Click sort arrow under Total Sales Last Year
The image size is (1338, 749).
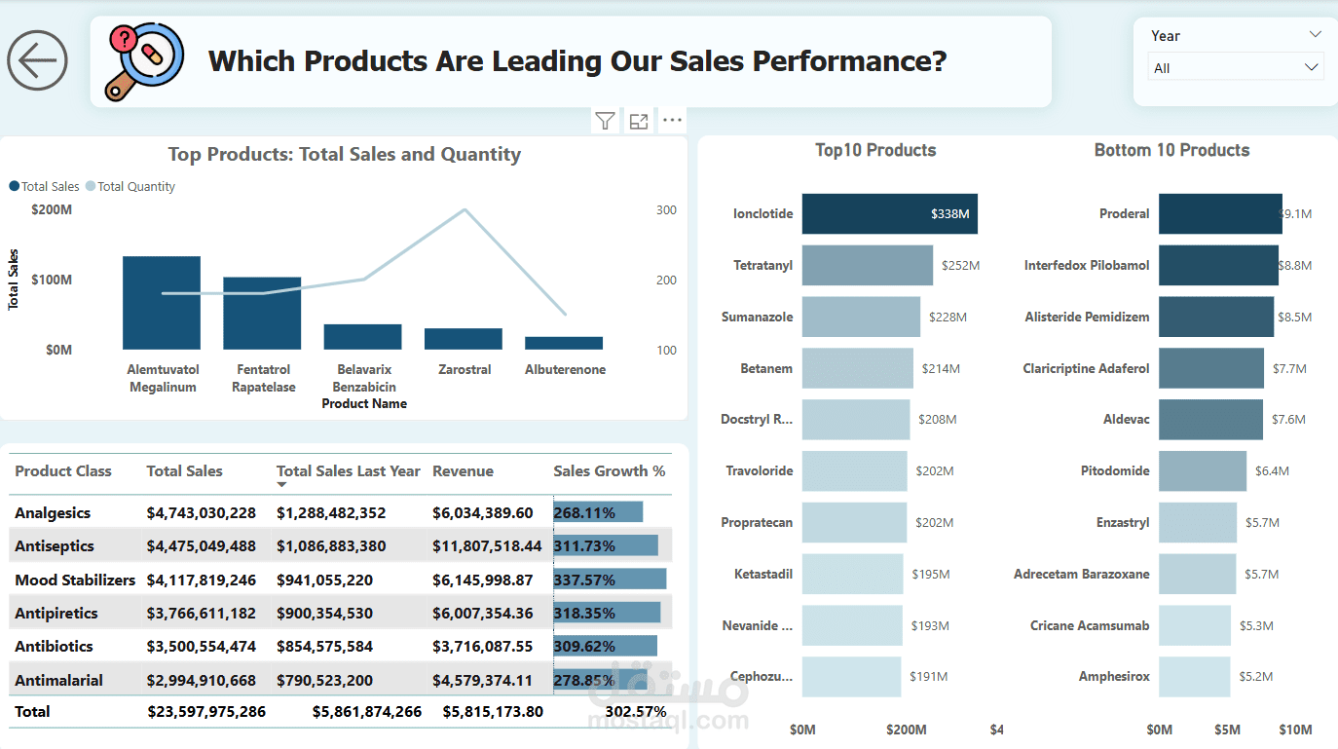coord(282,485)
